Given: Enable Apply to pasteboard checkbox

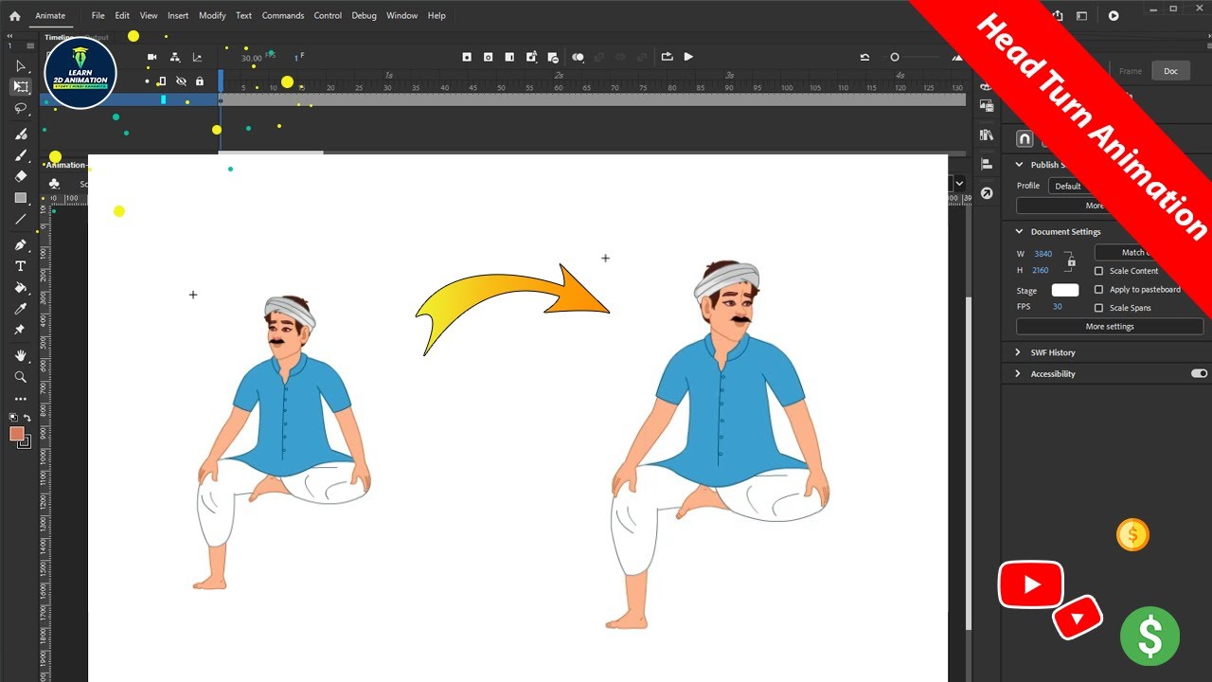Looking at the screenshot, I should [x=1098, y=289].
